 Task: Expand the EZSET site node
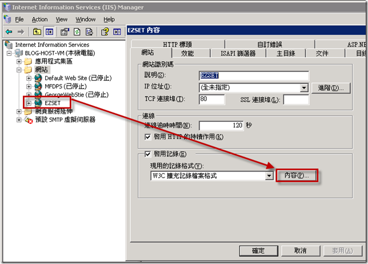pyautogui.click(x=29, y=103)
